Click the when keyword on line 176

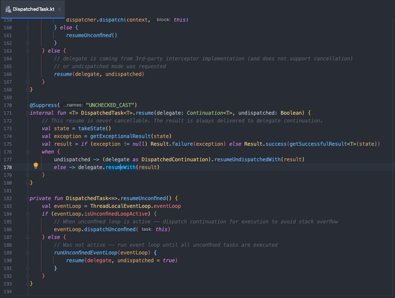[x=48, y=152]
